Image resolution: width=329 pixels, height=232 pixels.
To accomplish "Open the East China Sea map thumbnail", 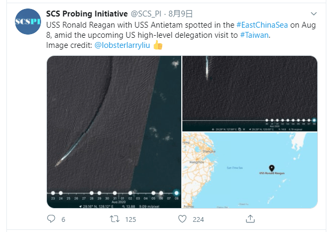I will 250,170.
